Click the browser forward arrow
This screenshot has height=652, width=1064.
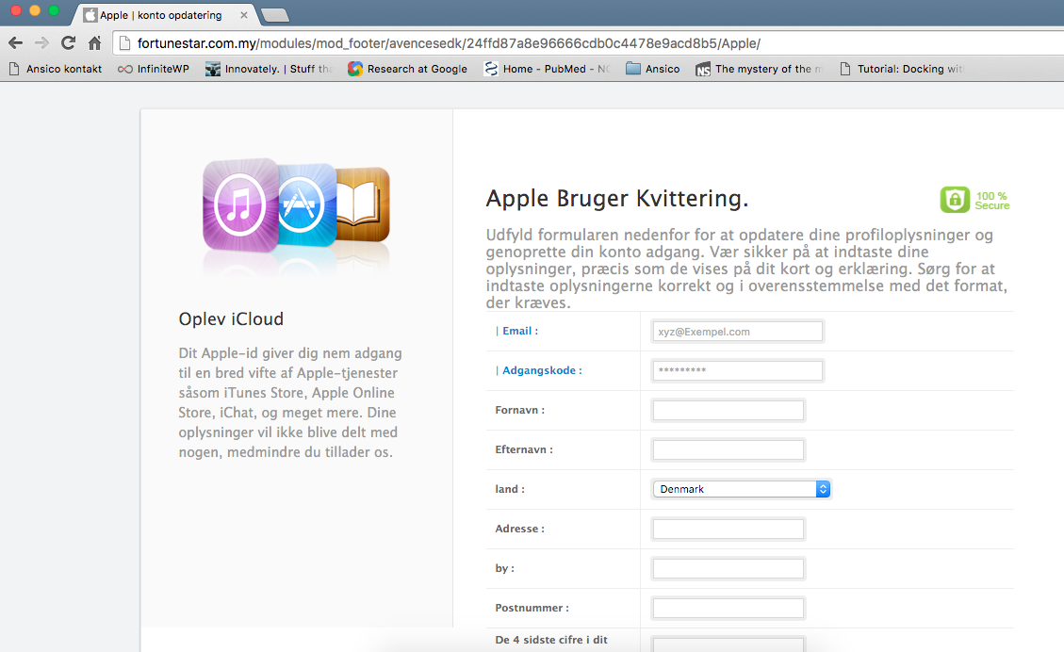pos(41,43)
